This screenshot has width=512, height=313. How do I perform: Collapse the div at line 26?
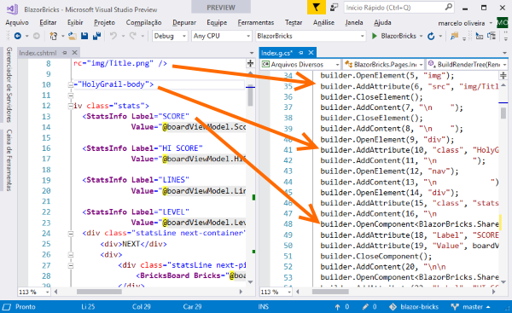(71, 254)
